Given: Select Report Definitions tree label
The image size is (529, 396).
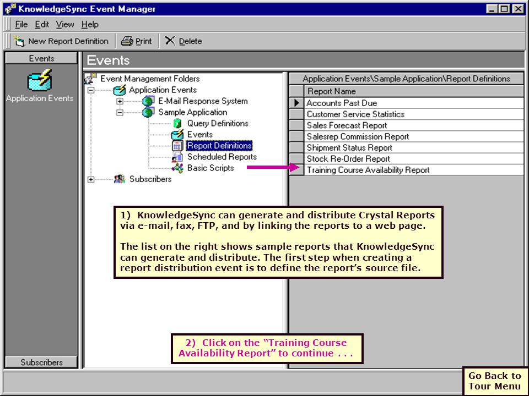Looking at the screenshot, I should (219, 146).
